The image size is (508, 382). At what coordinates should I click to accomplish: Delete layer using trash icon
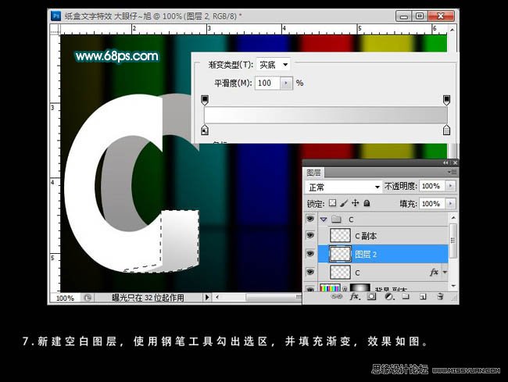click(x=440, y=296)
